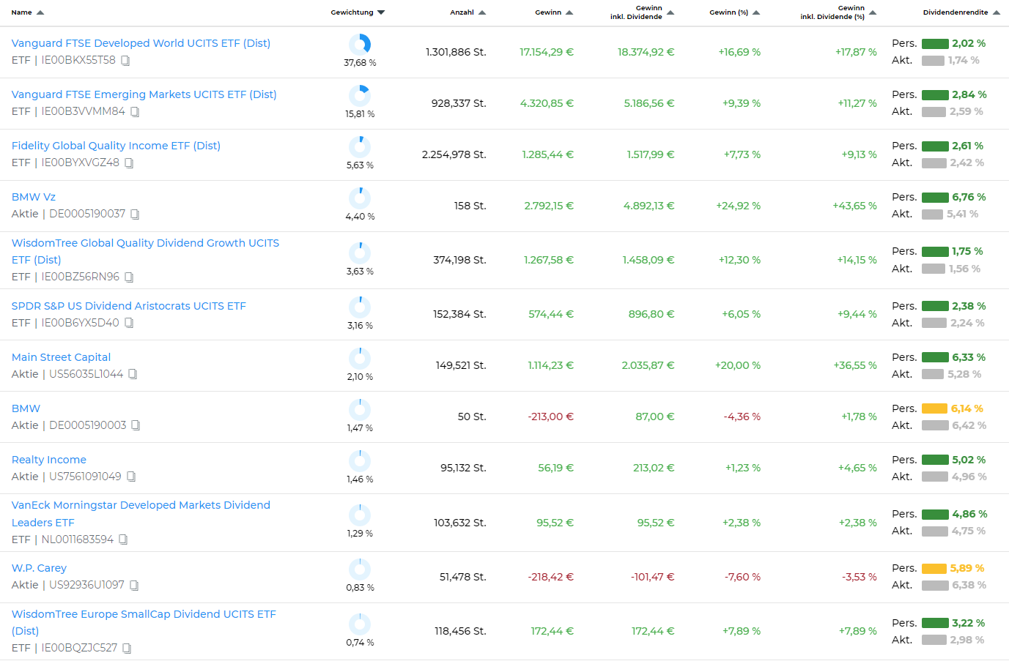1009x661 pixels.
Task: Select the red value -101,47 €
Action: pos(653,577)
